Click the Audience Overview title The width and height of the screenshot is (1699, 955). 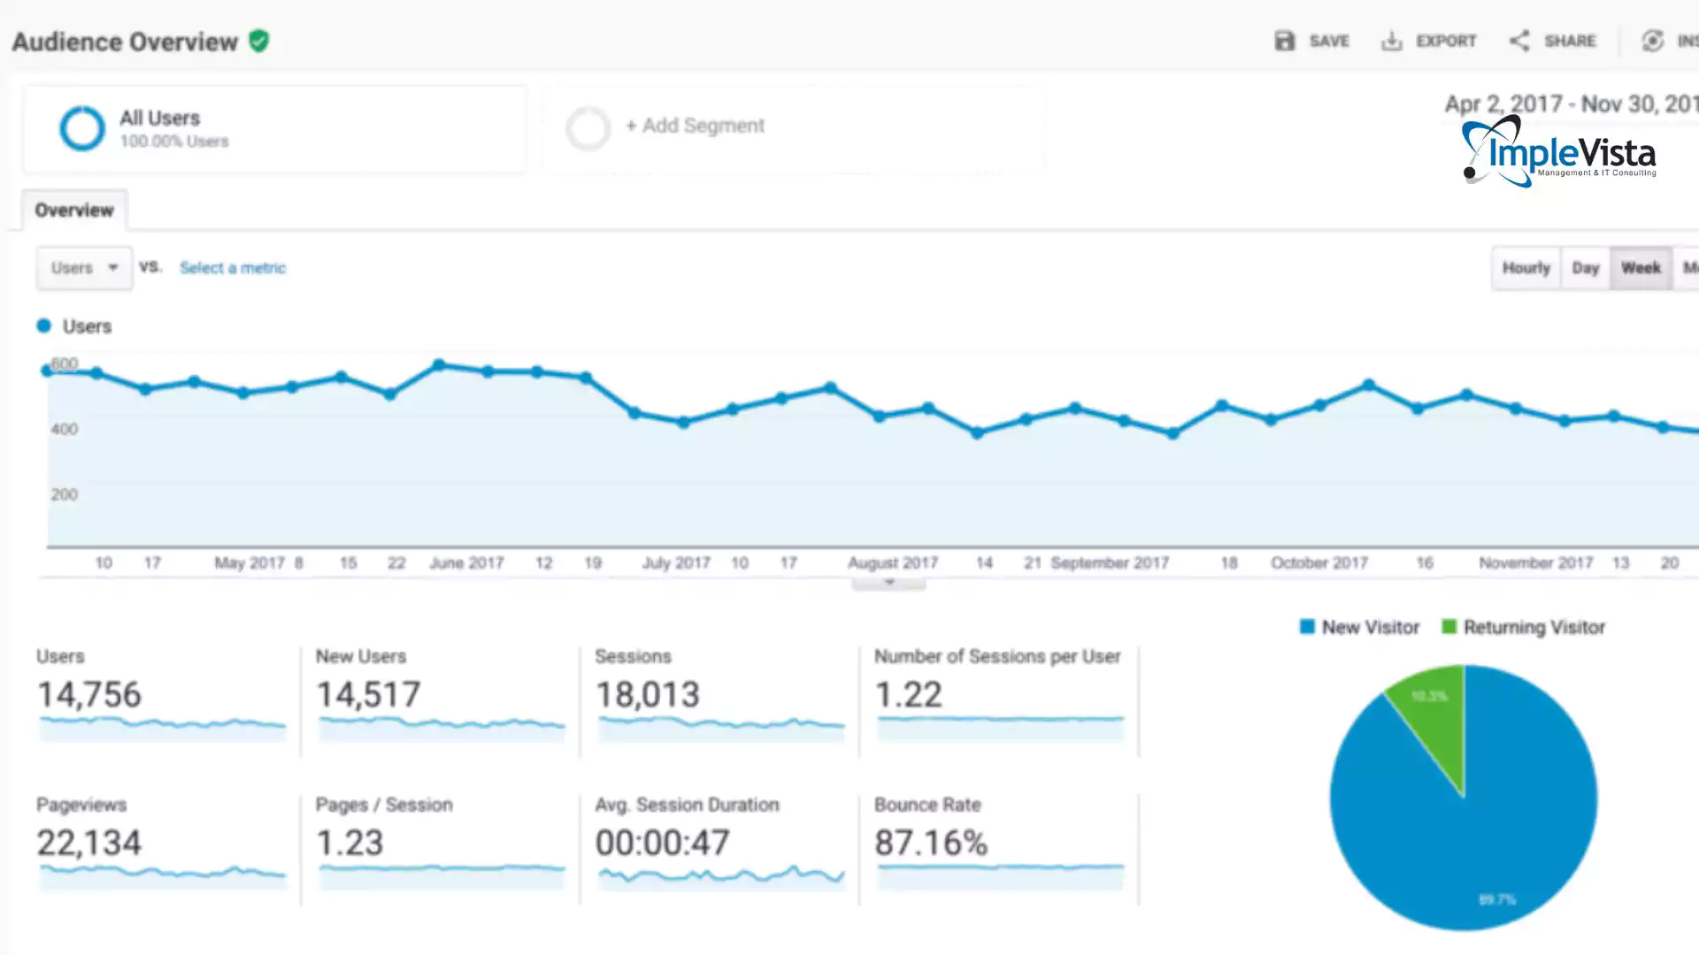125,42
